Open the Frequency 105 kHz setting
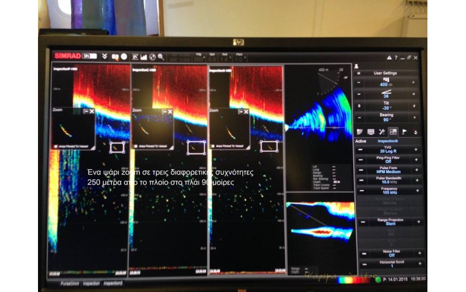 click(389, 191)
